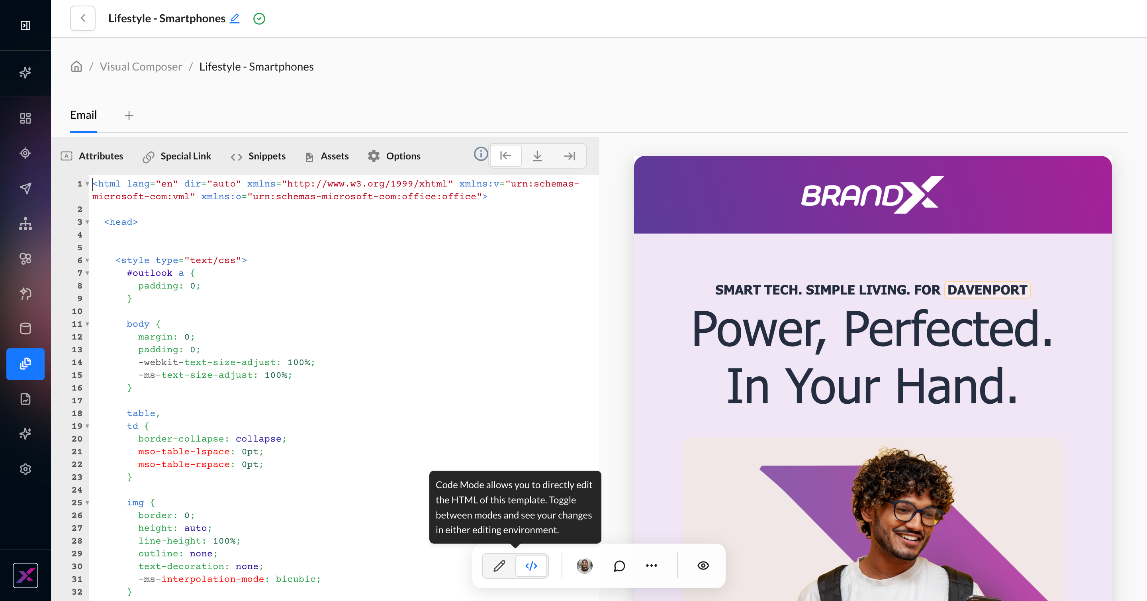
Task: Open the paper plane send icon
Action: coord(25,189)
